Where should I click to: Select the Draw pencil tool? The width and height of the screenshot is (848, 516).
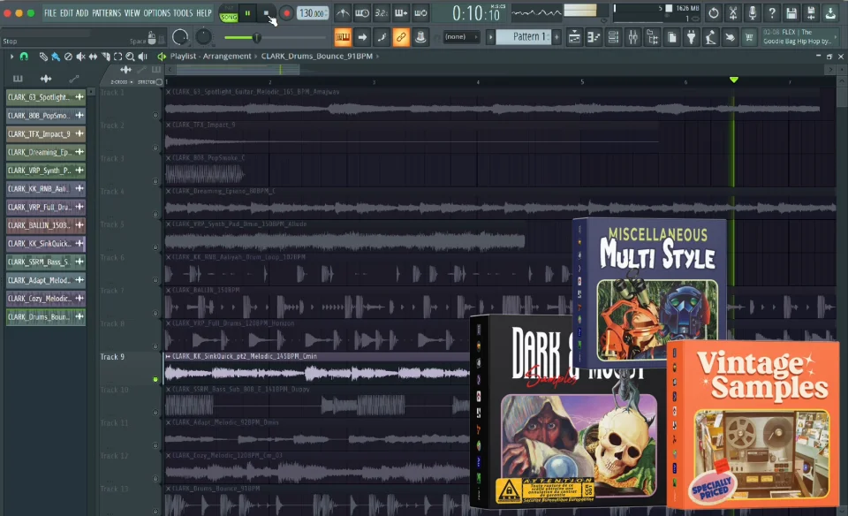click(x=43, y=57)
